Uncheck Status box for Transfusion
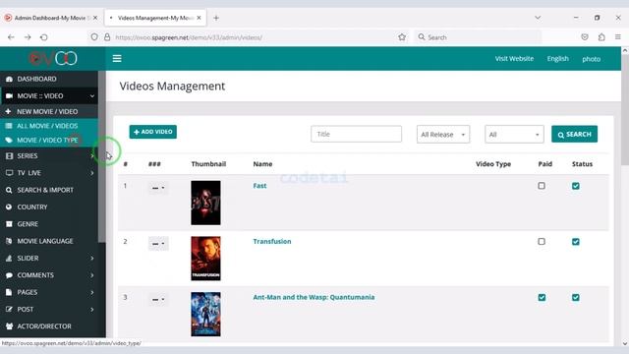629x354 pixels. point(576,242)
